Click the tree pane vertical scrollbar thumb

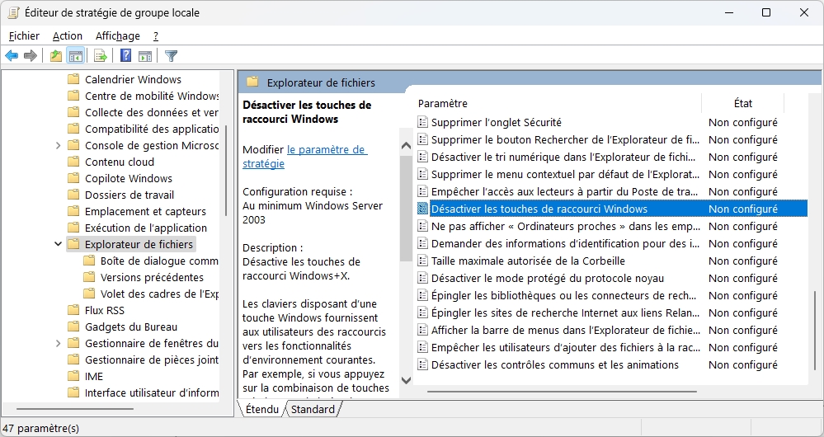[x=227, y=170]
